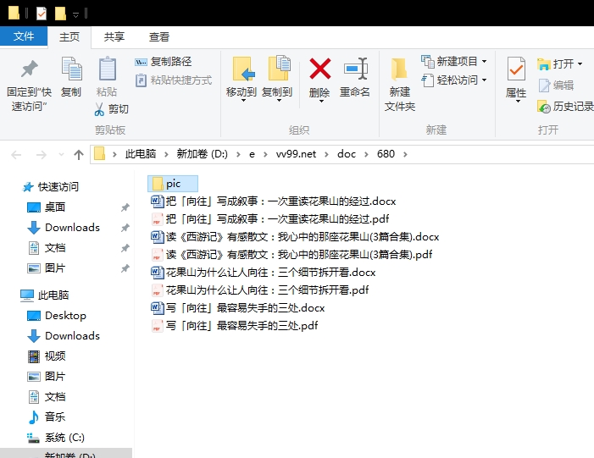The height and width of the screenshot is (458, 594).
Task: Click 此电脑 breadcrumb in address bar
Action: click(141, 154)
